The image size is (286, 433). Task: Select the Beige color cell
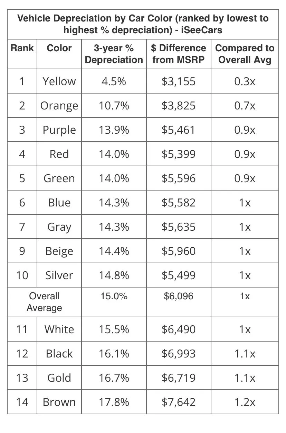point(59,251)
